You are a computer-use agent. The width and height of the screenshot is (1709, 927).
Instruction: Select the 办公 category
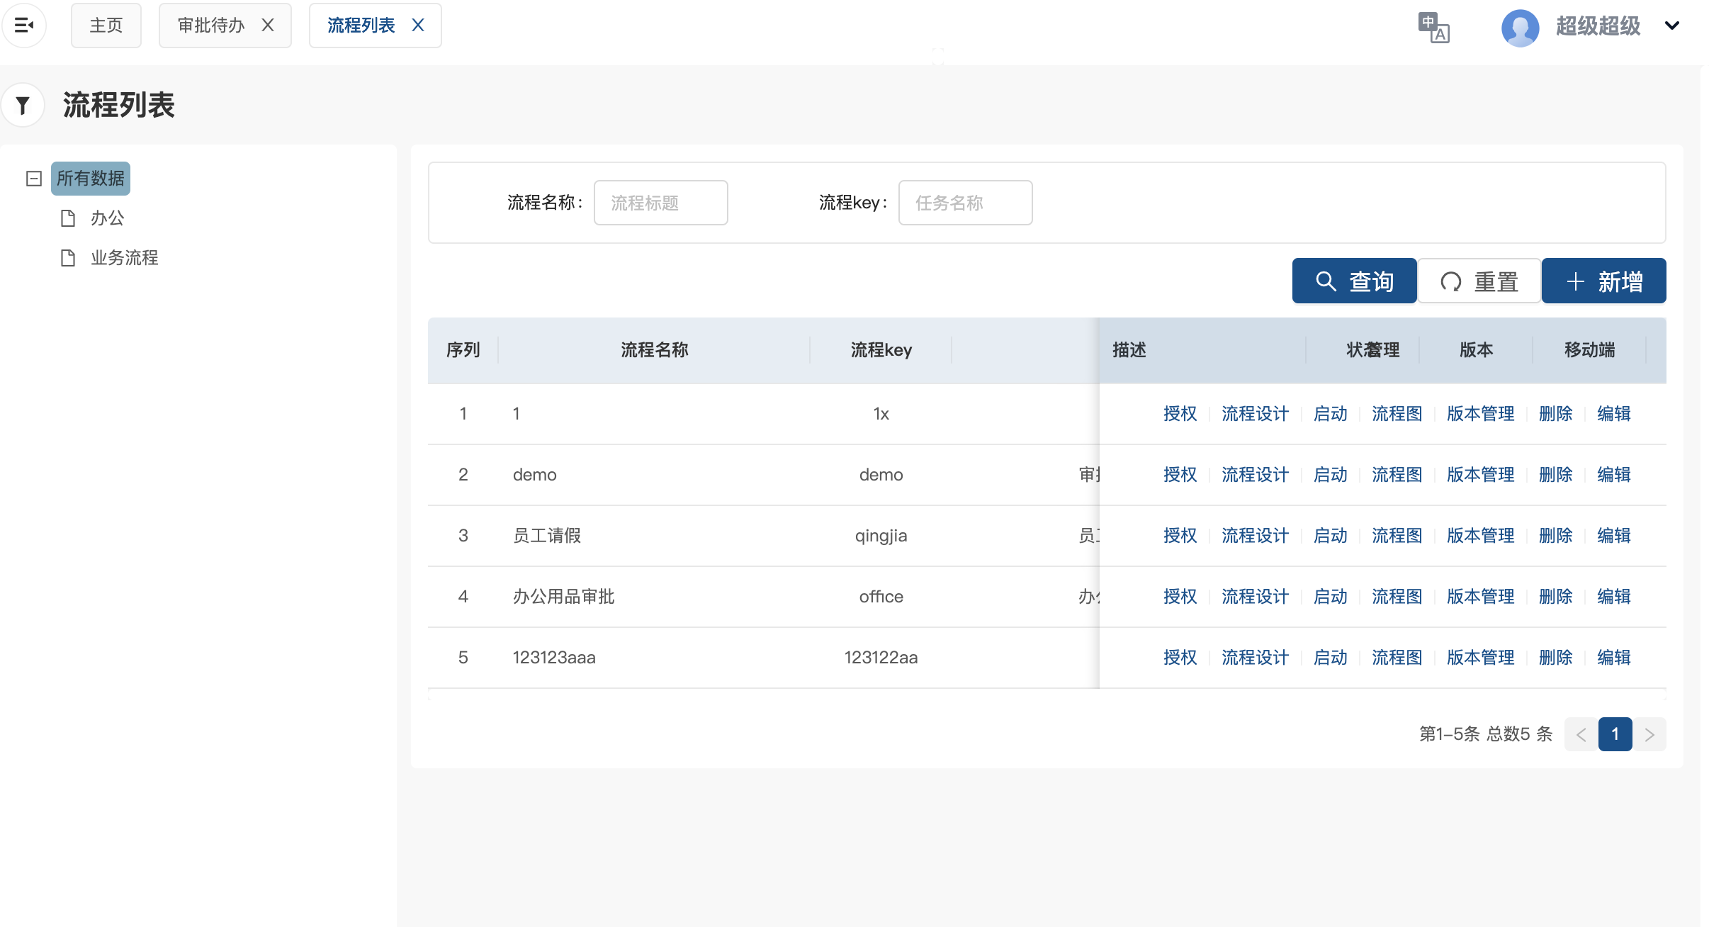point(108,218)
